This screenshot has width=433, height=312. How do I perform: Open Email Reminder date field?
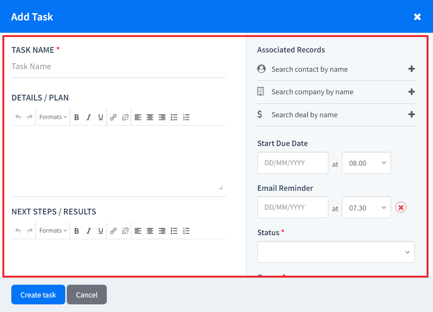click(x=293, y=207)
